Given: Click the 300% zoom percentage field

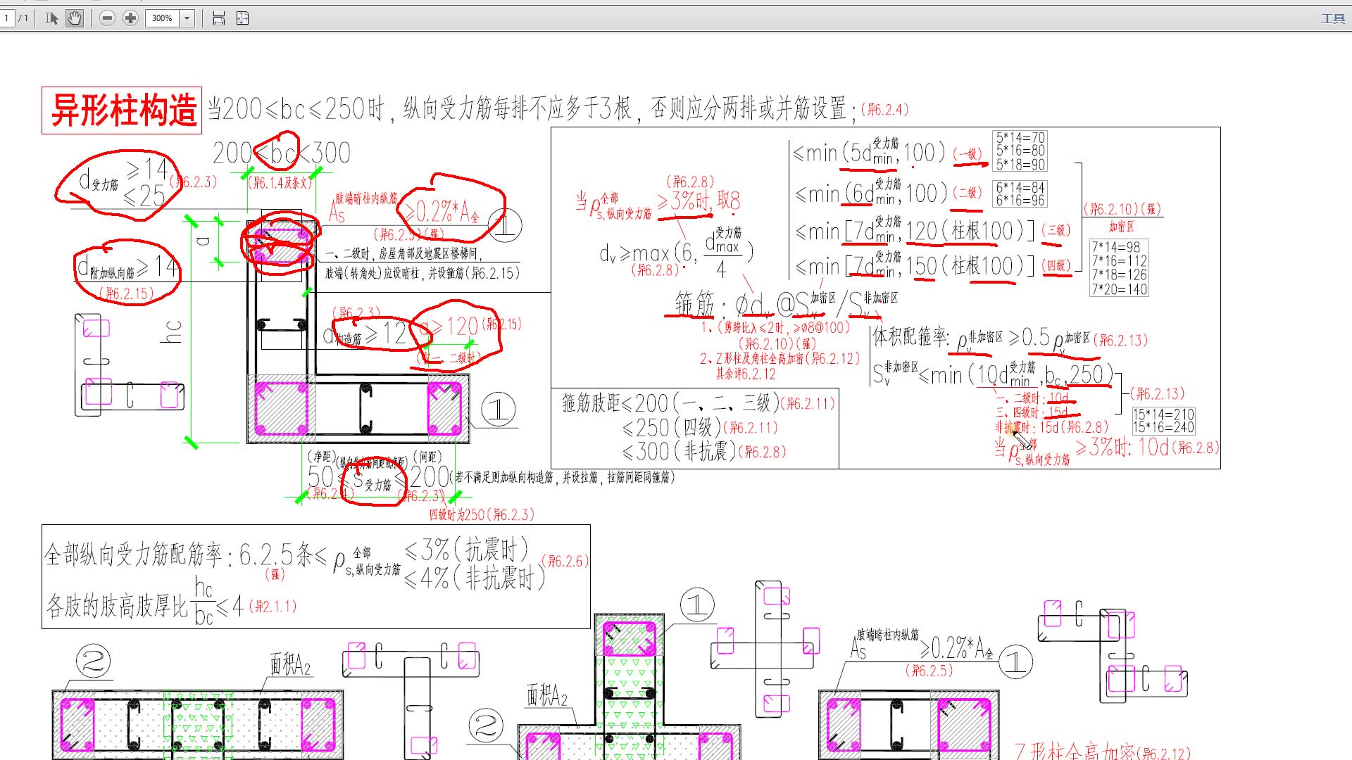Looking at the screenshot, I should 163,18.
